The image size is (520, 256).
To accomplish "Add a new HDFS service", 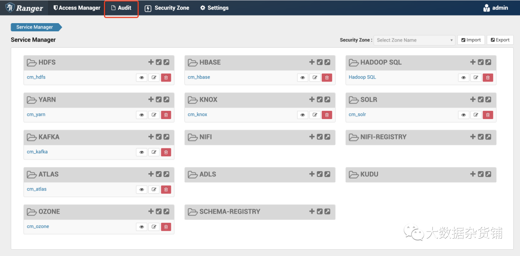I will [151, 62].
